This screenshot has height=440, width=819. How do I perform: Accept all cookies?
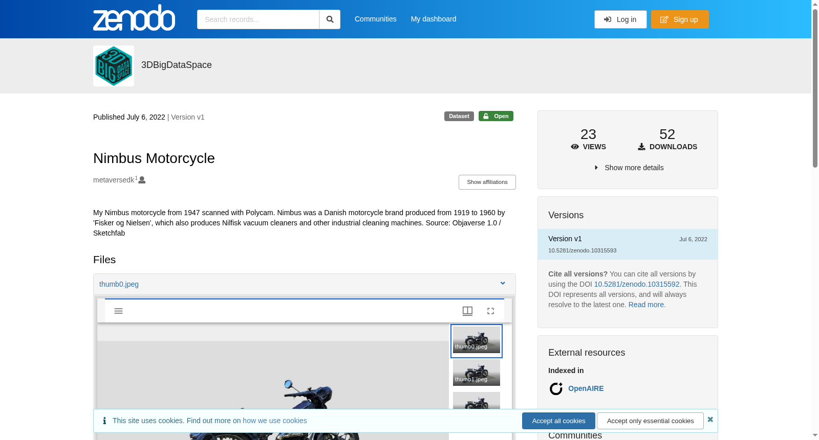(x=558, y=421)
